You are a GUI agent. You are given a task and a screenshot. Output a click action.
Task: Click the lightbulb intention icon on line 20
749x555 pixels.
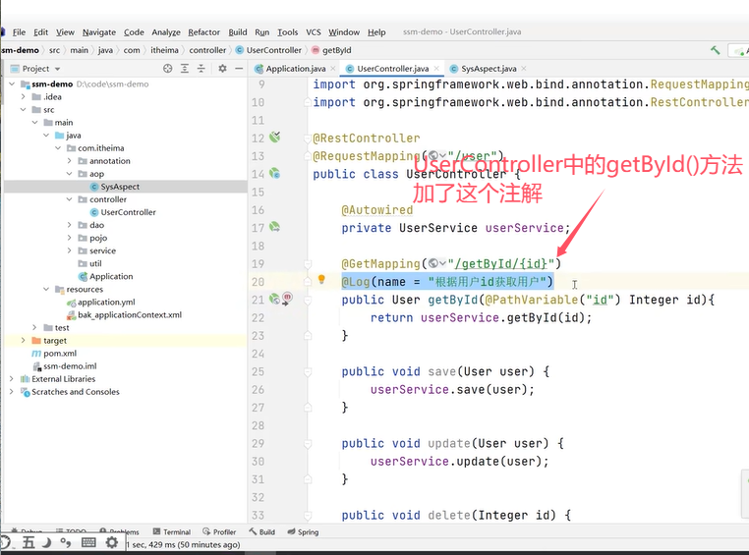(x=321, y=279)
